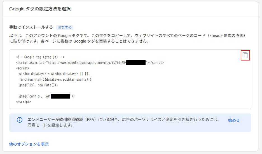The height and width of the screenshot is (154, 262).
Task: Click the window.dataLayer code line
Action: pyautogui.click(x=55, y=74)
